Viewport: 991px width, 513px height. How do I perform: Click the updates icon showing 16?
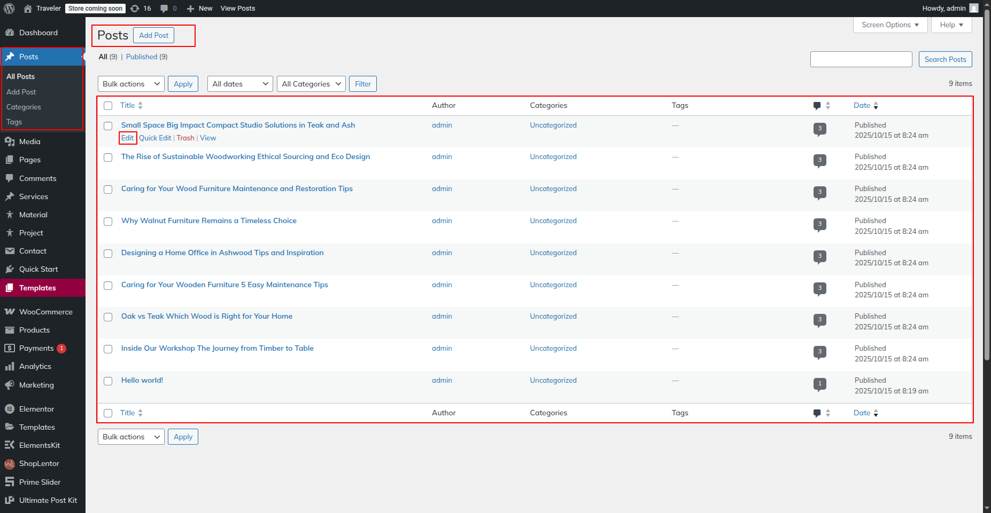pyautogui.click(x=135, y=9)
